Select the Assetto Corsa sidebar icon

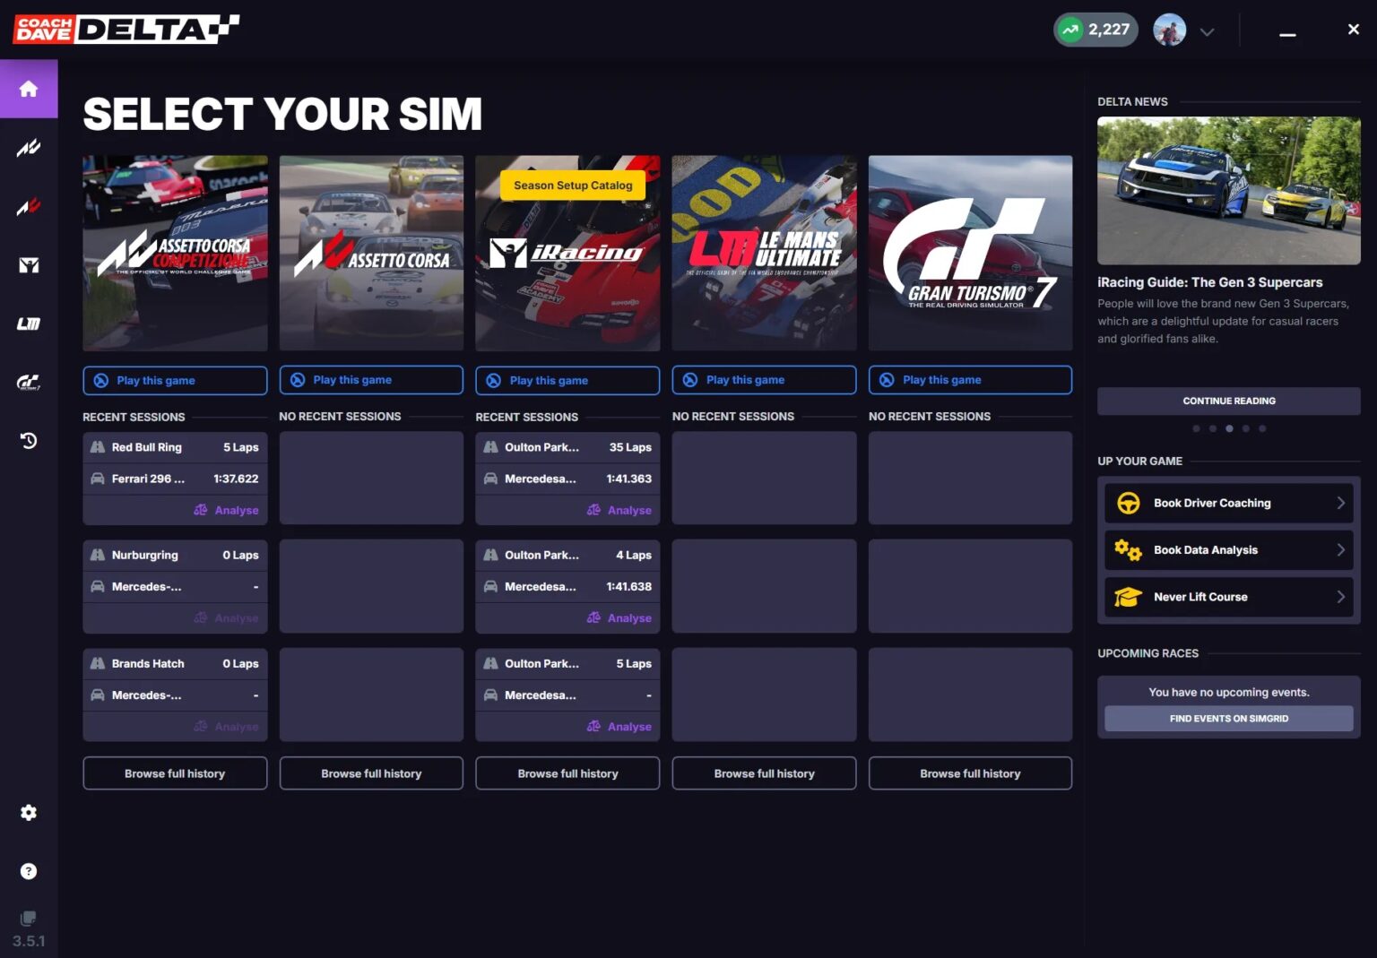click(x=29, y=207)
